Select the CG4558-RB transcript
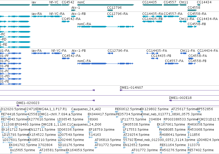Image resolution: width=219 pixels, height=154 pixels. (x=192, y=27)
